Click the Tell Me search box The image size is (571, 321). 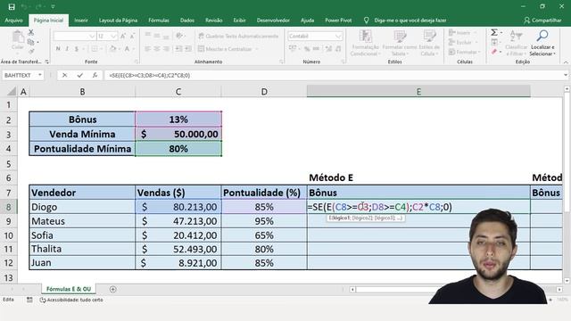click(410, 21)
